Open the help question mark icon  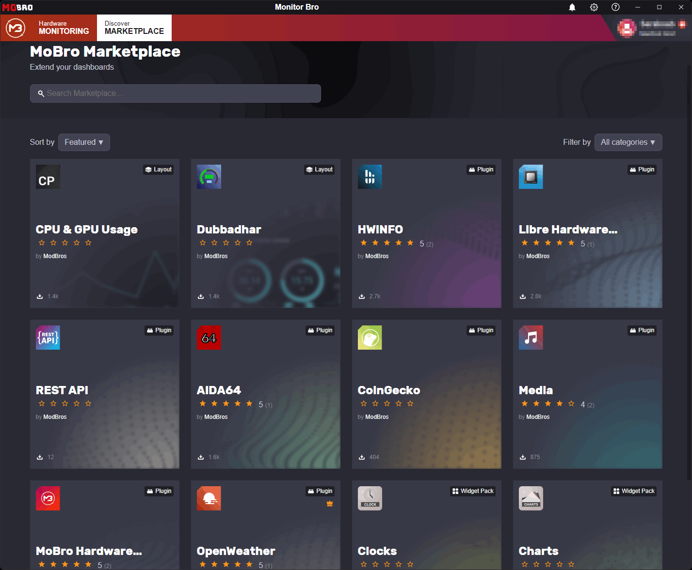(615, 7)
